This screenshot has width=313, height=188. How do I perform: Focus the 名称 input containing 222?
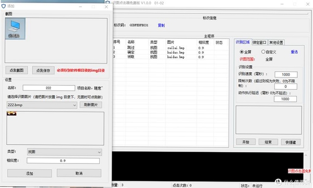point(49,87)
